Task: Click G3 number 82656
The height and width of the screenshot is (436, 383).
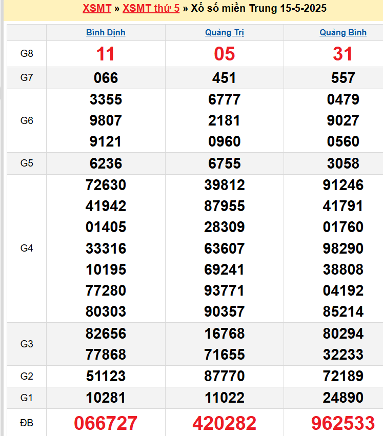Action: pos(106,334)
